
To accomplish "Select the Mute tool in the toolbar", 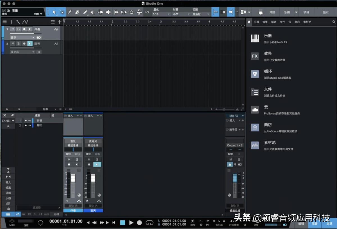I will [x=92, y=12].
